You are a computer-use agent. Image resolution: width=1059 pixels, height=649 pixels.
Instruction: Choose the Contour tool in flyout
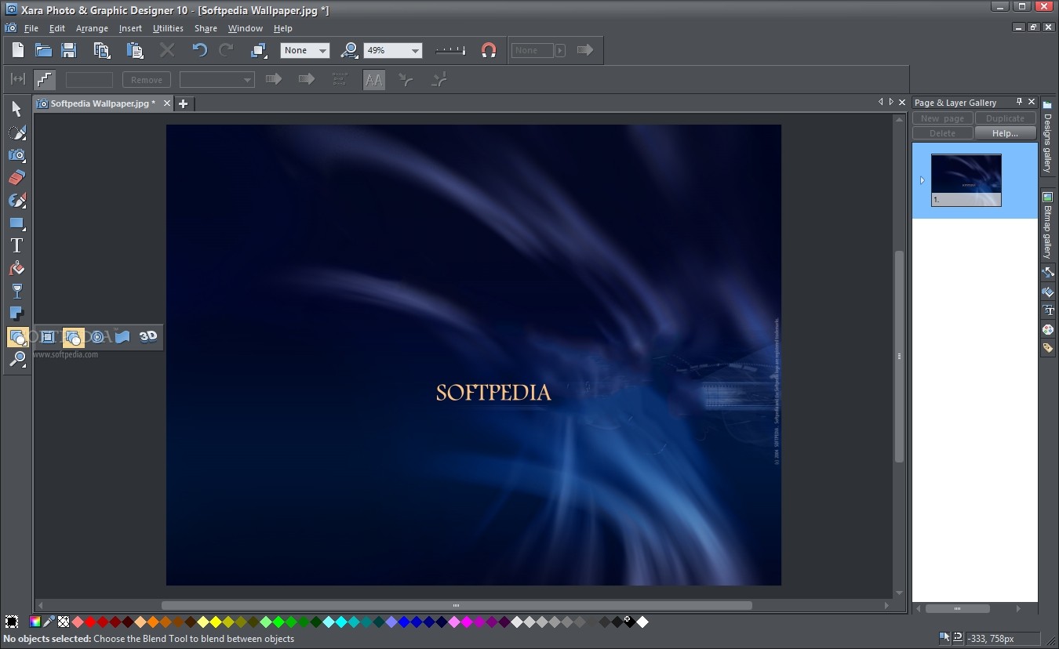tap(97, 337)
